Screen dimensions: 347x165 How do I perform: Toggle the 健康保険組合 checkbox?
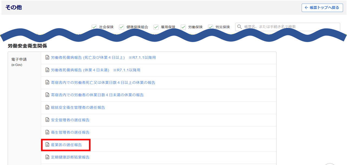pyautogui.click(x=121, y=27)
